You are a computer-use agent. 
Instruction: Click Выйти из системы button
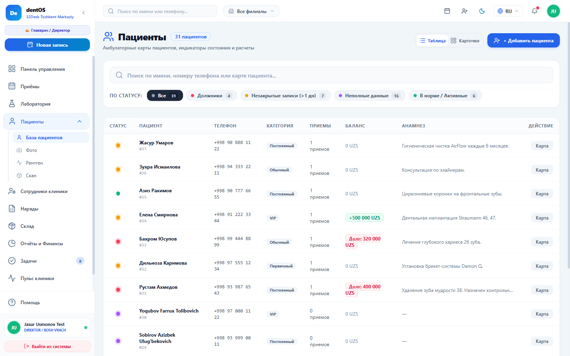pyautogui.click(x=47, y=346)
